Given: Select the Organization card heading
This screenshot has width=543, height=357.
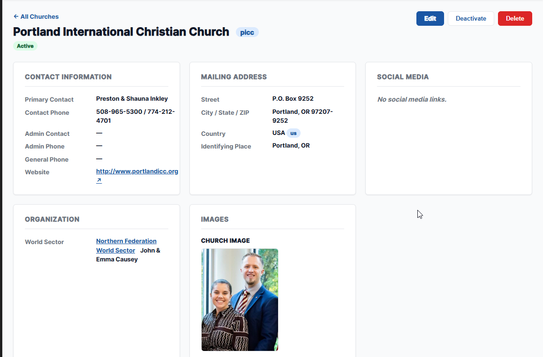Looking at the screenshot, I should (x=52, y=219).
